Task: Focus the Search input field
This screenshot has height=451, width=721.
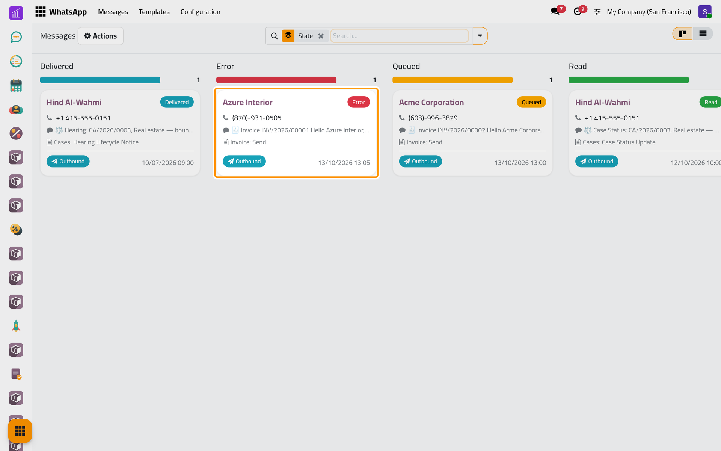Action: coord(400,36)
